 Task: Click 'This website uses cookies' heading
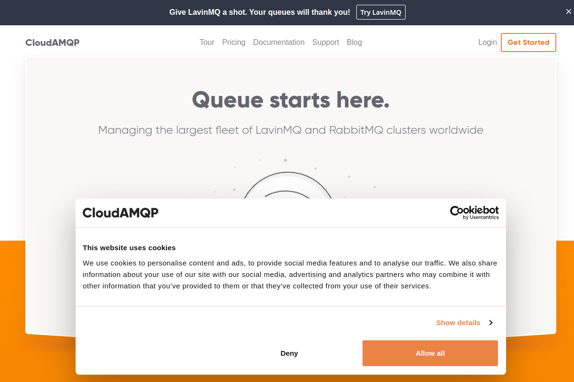click(x=129, y=248)
